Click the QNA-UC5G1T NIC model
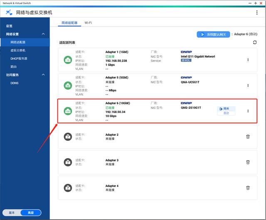The image size is (266, 220). coord(190,82)
